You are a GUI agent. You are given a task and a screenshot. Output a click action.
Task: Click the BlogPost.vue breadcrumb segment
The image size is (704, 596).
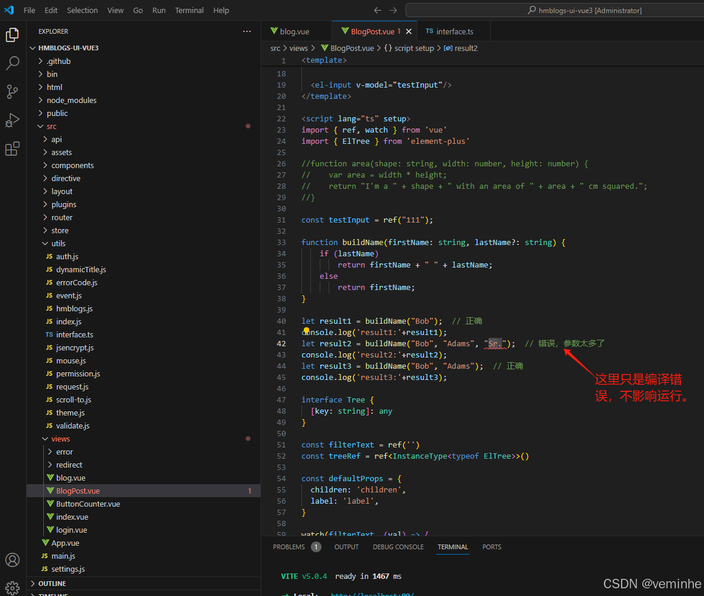pos(348,48)
